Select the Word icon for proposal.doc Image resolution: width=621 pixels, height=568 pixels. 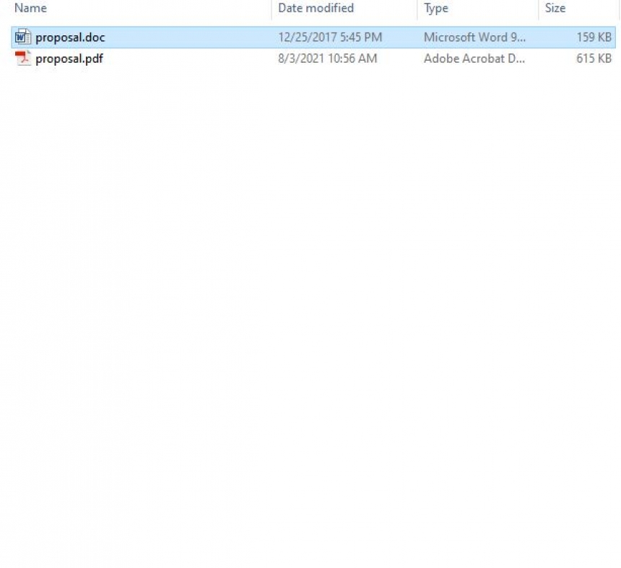click(22, 38)
